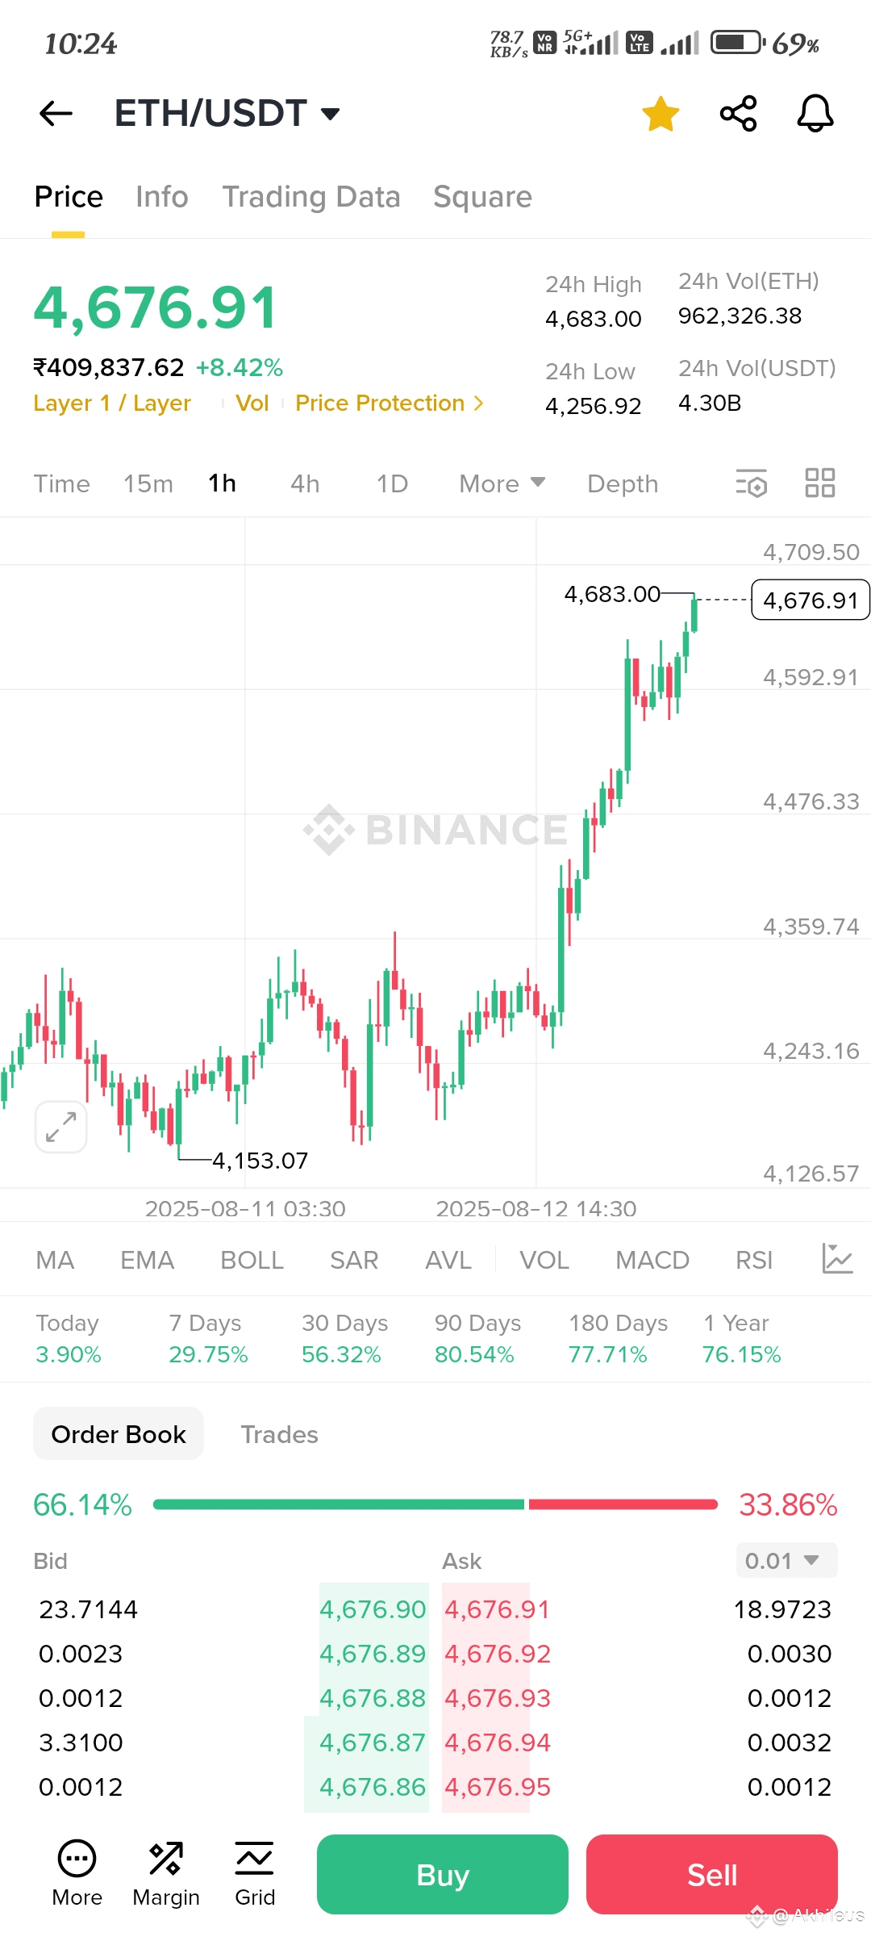The width and height of the screenshot is (871, 1937).
Task: Expand the More timeframe dropdown
Action: (502, 483)
